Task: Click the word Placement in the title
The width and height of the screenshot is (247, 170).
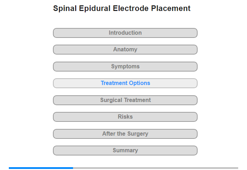Action: point(171,8)
